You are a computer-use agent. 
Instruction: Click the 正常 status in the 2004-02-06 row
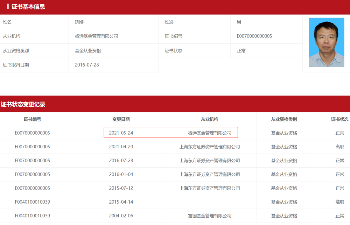pos(340,216)
